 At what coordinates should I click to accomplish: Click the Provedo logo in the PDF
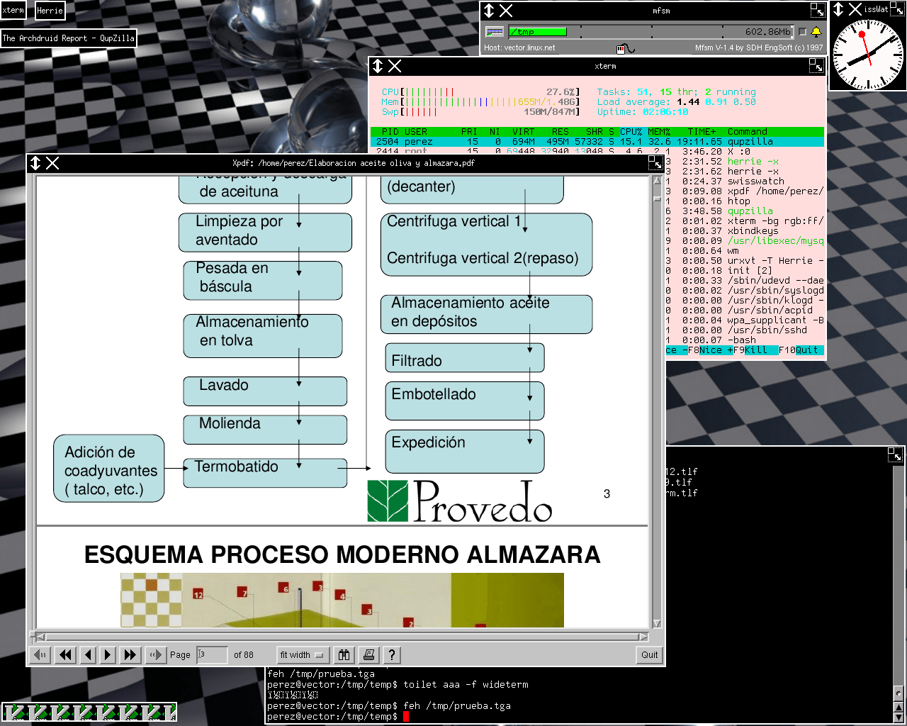(x=459, y=501)
